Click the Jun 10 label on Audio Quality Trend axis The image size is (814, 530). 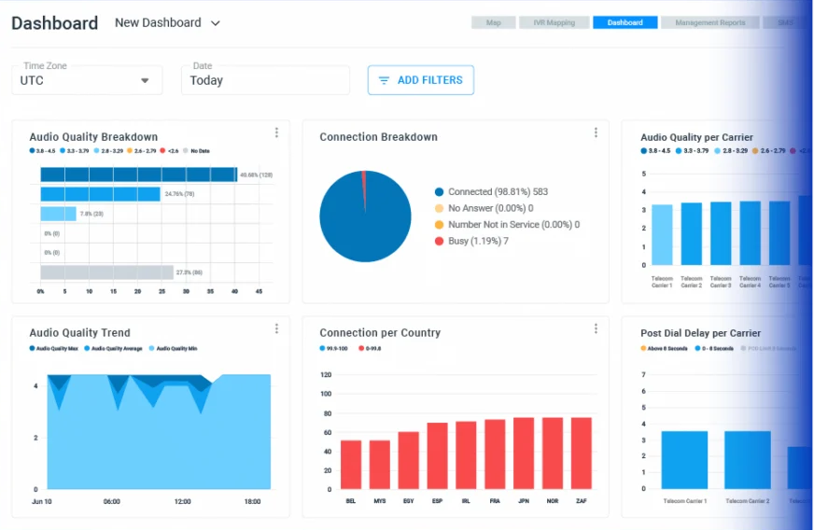(41, 501)
